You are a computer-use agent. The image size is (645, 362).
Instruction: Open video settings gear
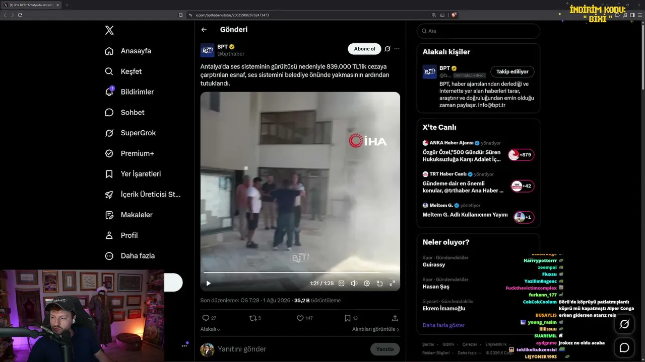(x=367, y=283)
